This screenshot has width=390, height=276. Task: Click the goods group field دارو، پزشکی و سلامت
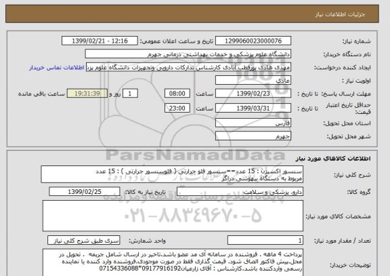tap(240, 192)
